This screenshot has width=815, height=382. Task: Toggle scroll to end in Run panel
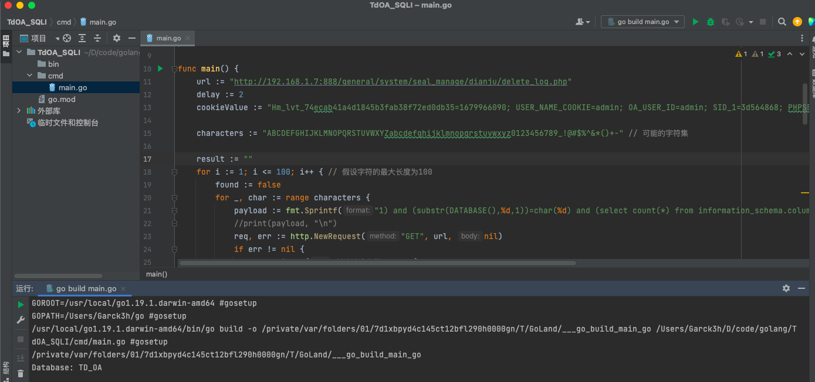[21, 357]
